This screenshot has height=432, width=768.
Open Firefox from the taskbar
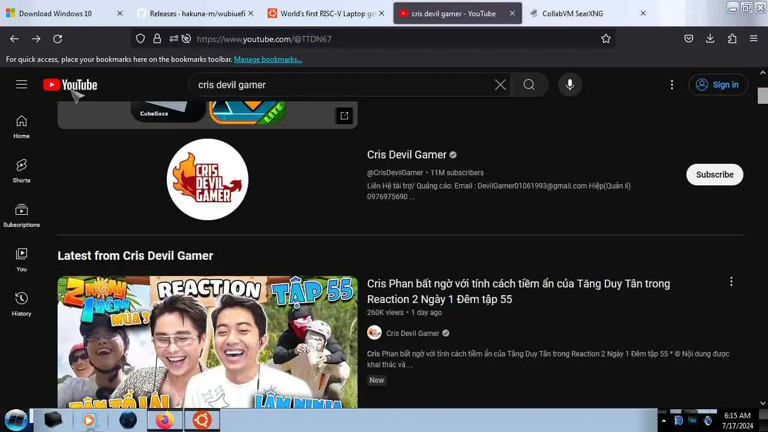click(164, 421)
